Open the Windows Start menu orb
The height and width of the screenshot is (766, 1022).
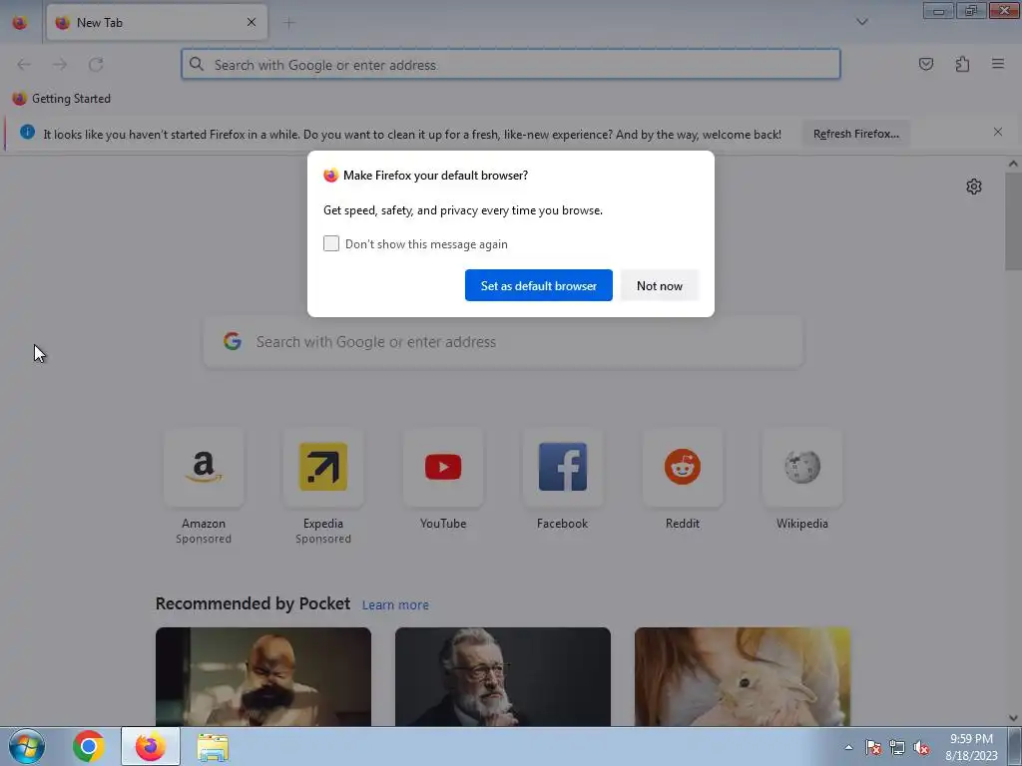click(x=27, y=746)
